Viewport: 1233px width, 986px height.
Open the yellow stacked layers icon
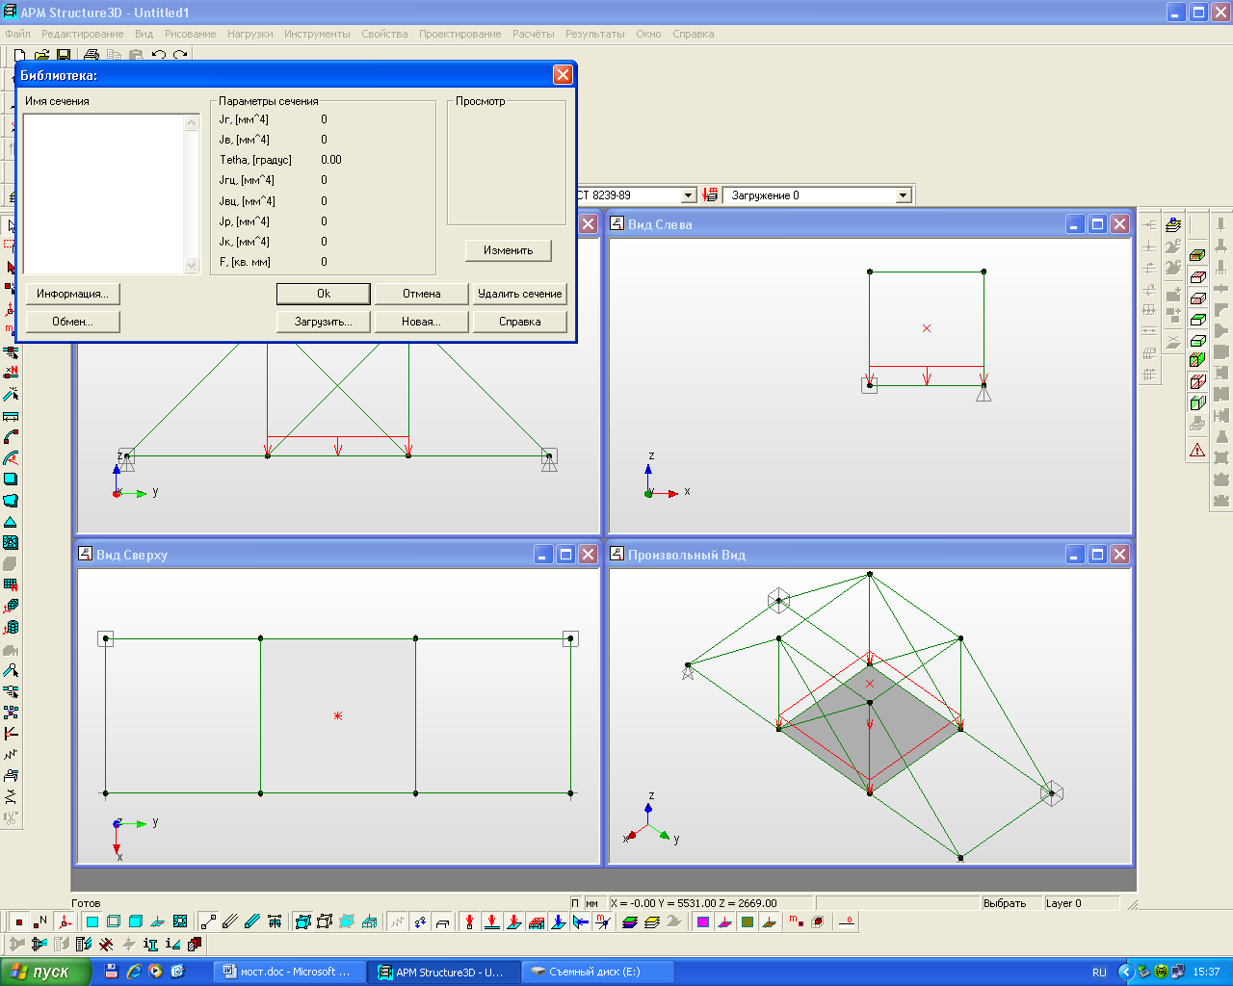coord(652,921)
